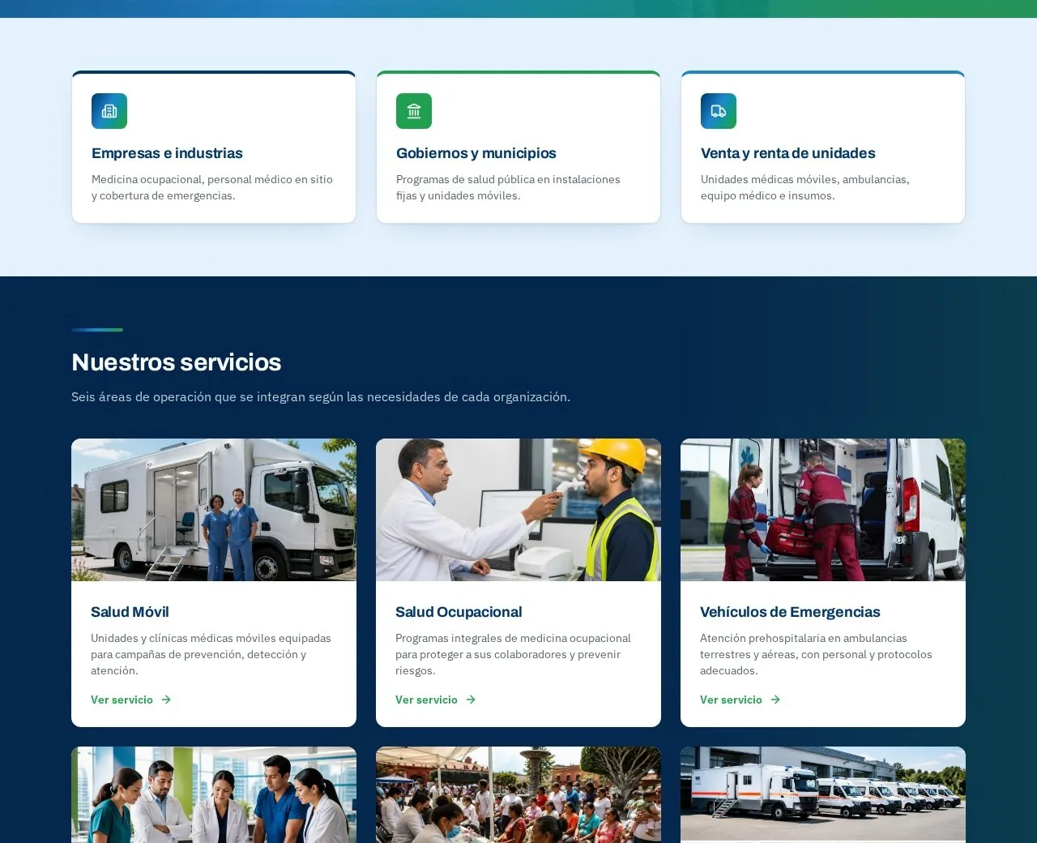Click the occupational health worker exam photo

[x=518, y=510]
